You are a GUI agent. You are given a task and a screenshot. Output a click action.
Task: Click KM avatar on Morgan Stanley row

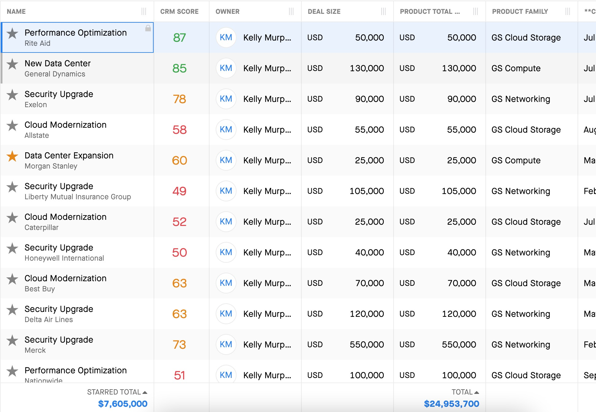pos(226,160)
